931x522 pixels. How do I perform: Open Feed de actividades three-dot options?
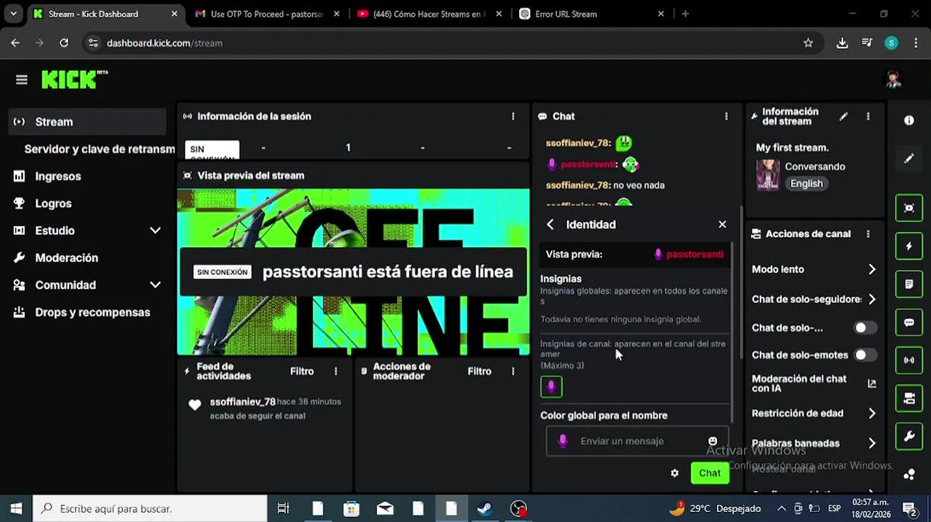point(336,371)
